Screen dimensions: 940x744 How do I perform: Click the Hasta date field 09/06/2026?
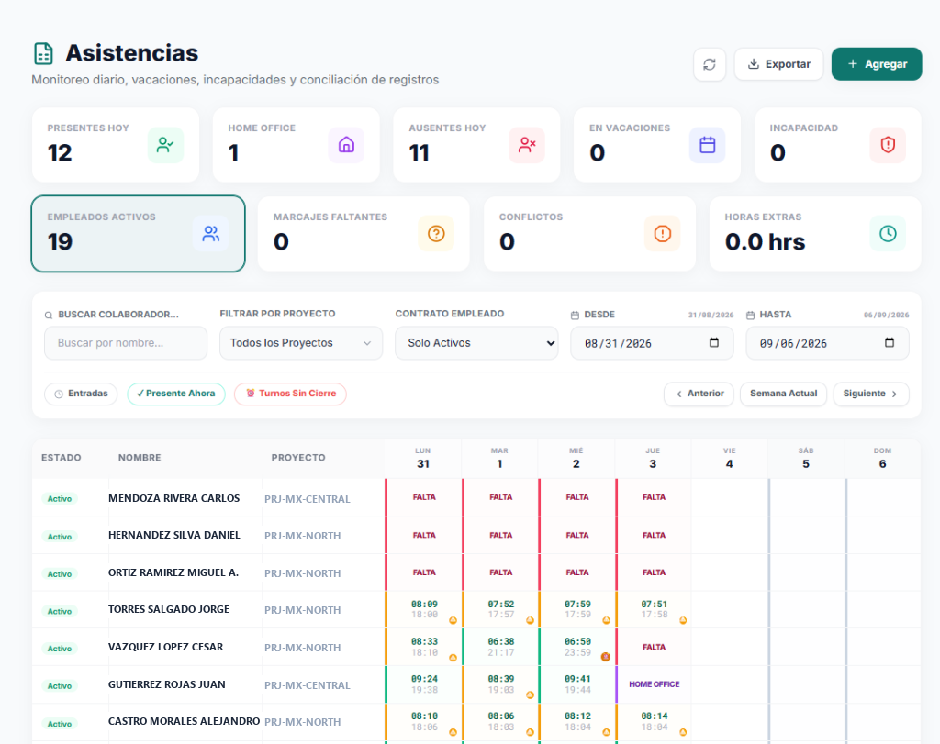(827, 343)
